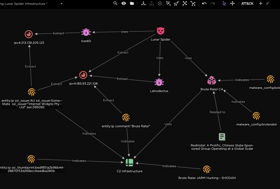Apply the hierarchical tree layout icon

click(152, 3)
